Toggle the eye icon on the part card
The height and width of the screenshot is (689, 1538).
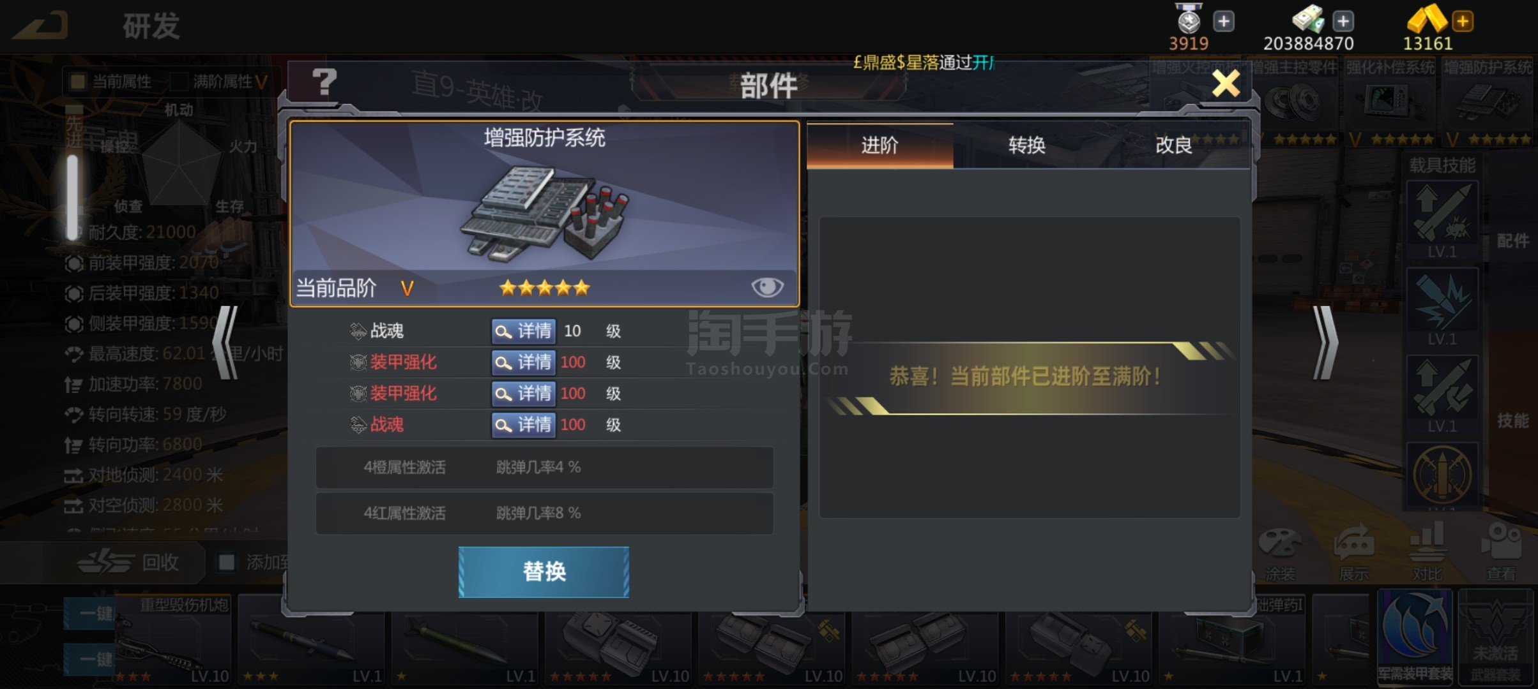pos(767,287)
